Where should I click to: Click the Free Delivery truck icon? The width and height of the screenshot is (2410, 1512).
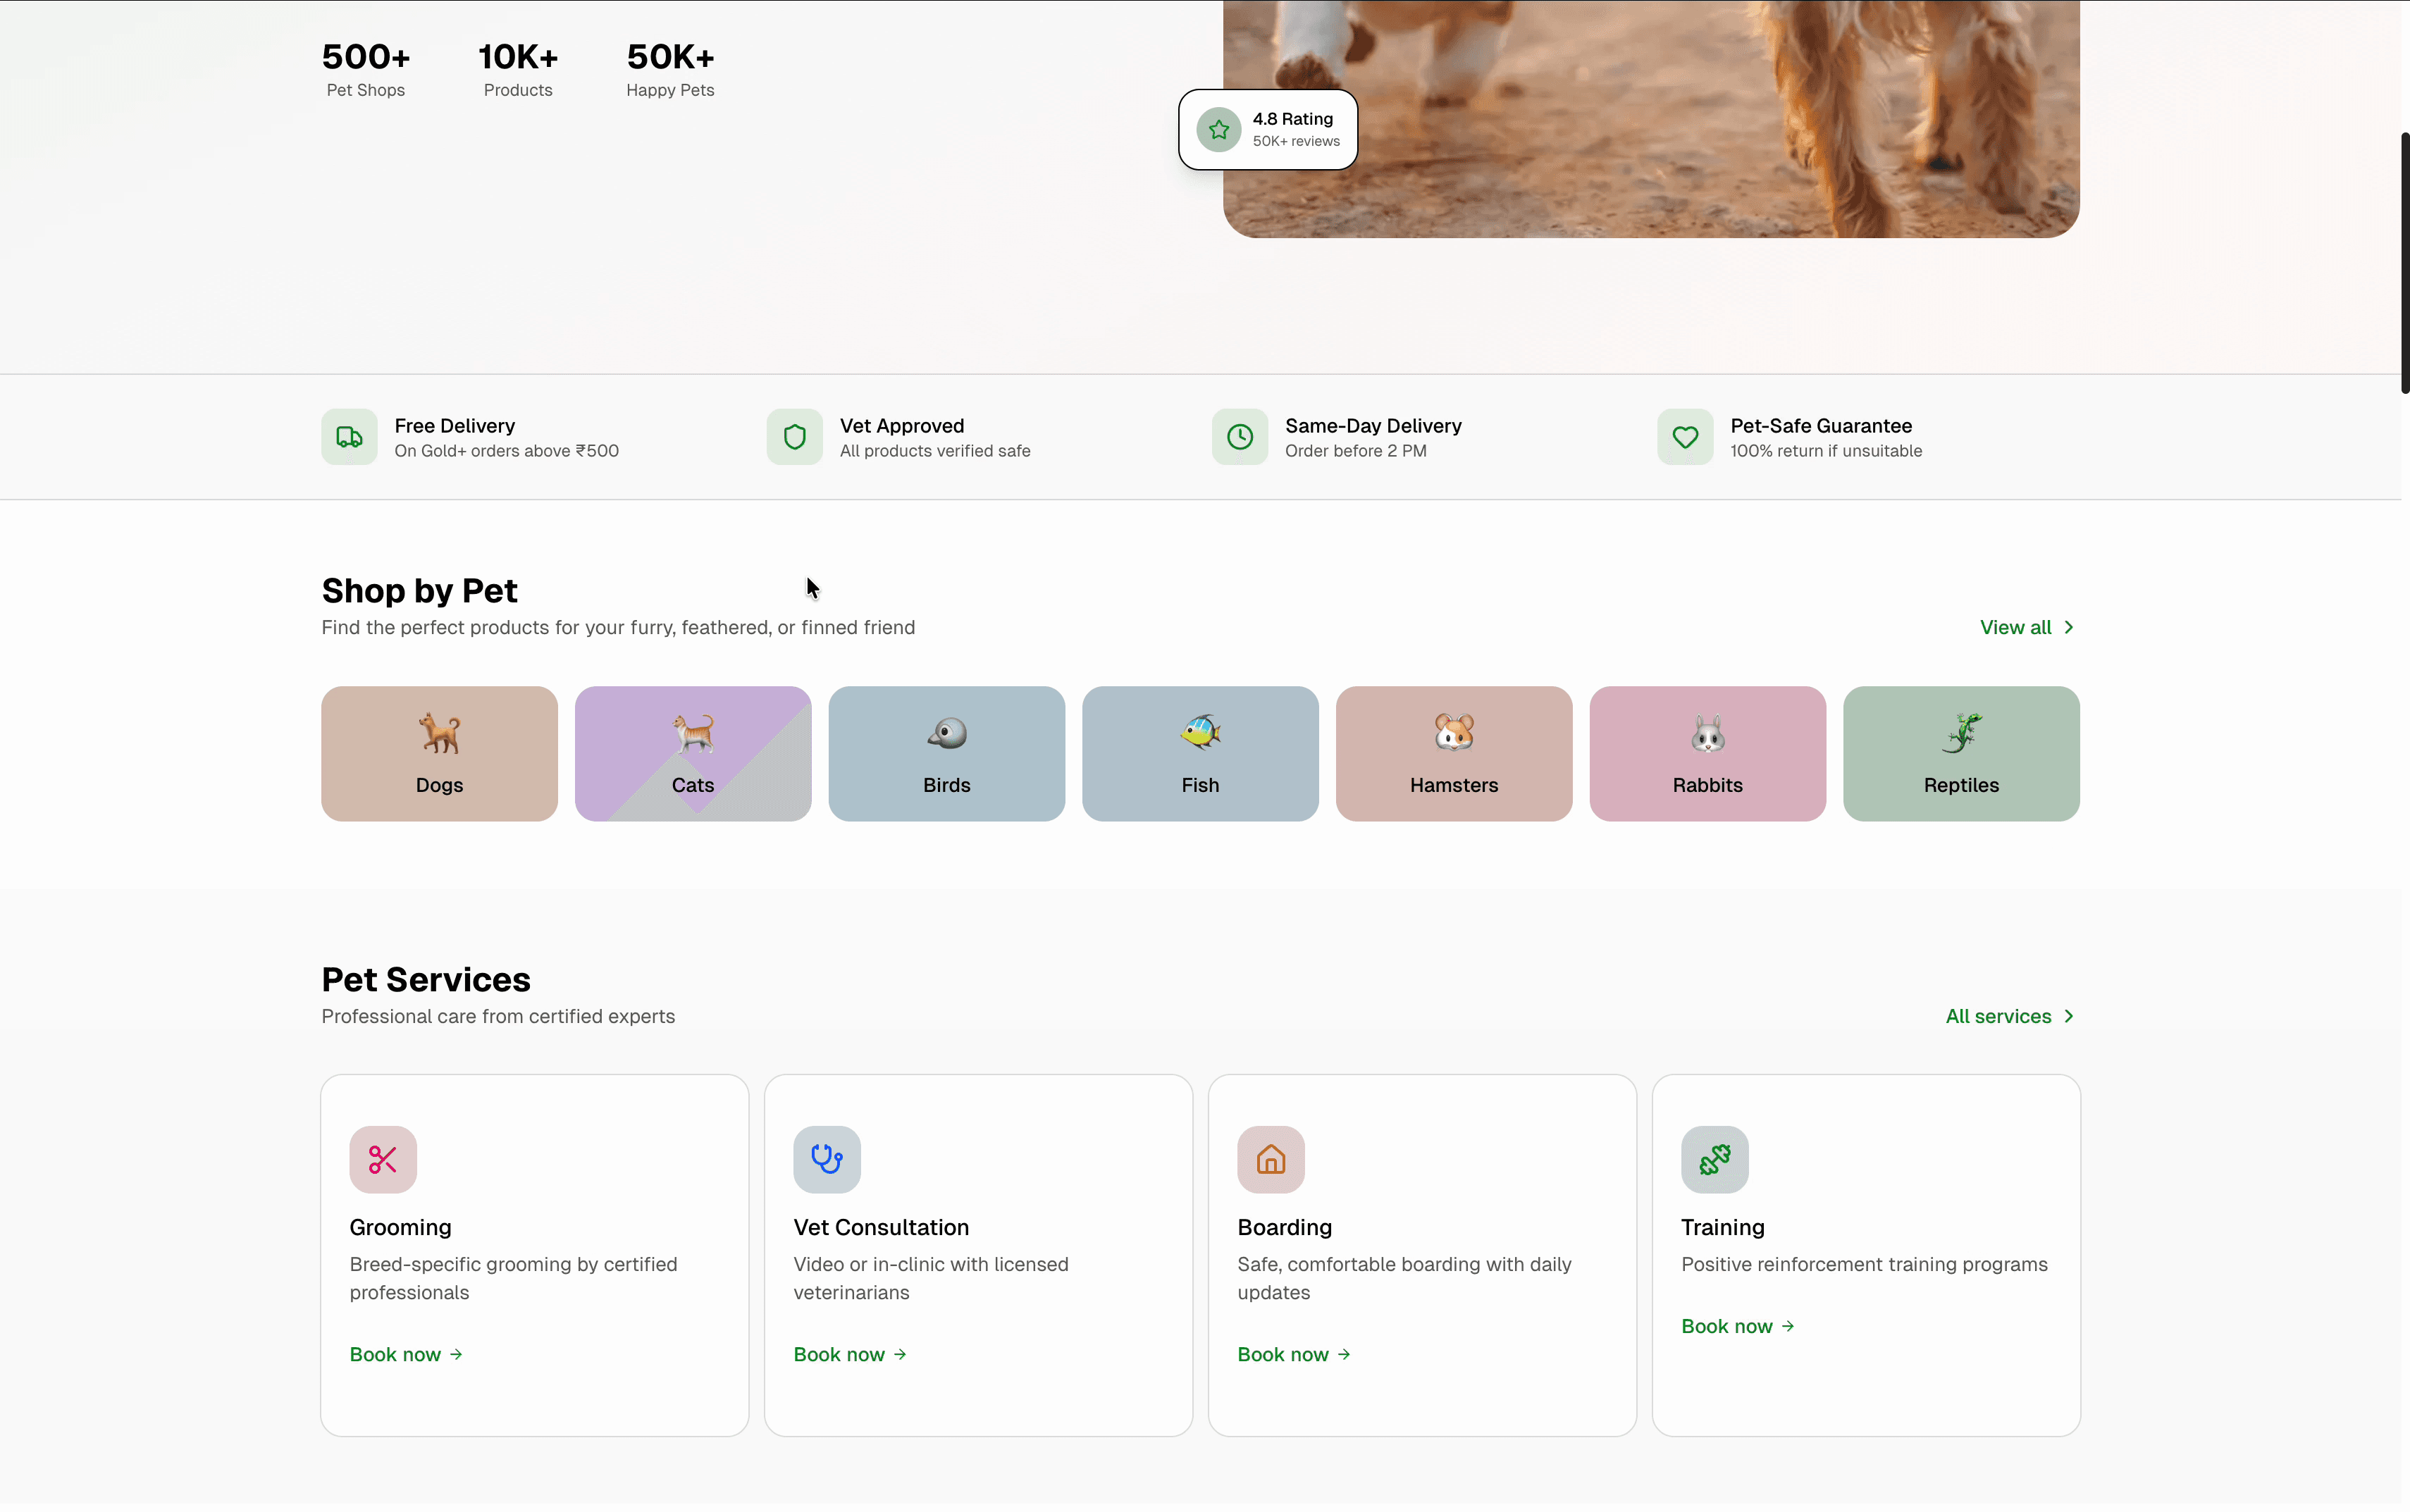(x=349, y=437)
